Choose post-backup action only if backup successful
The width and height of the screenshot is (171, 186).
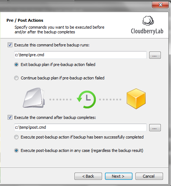coord(16,137)
